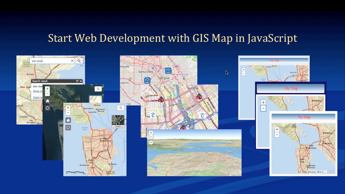Click the "Esri, HERE, DeLorme, NGA" attribution text
The image size is (345, 194).
pyautogui.click(x=312, y=172)
